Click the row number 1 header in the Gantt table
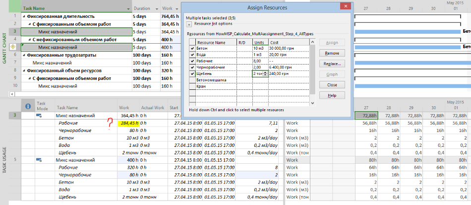Viewport: 471px width, 205px height. point(15,16)
